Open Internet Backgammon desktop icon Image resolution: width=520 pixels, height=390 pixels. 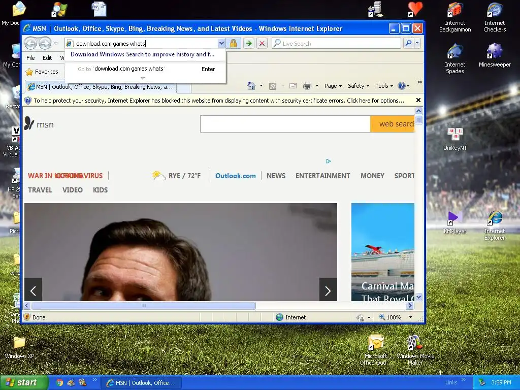[455, 17]
